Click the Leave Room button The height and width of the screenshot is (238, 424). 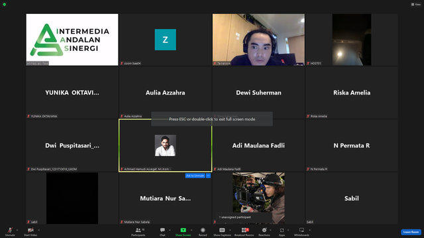point(411,232)
